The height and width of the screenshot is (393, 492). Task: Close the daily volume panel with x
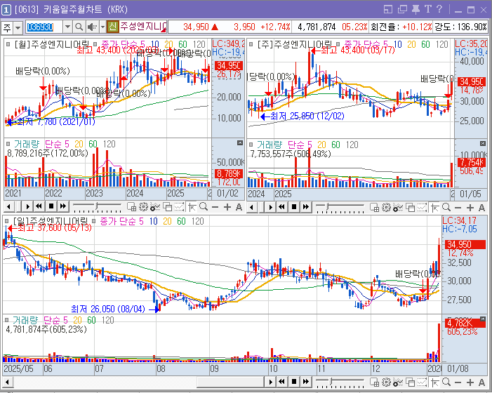point(483,319)
